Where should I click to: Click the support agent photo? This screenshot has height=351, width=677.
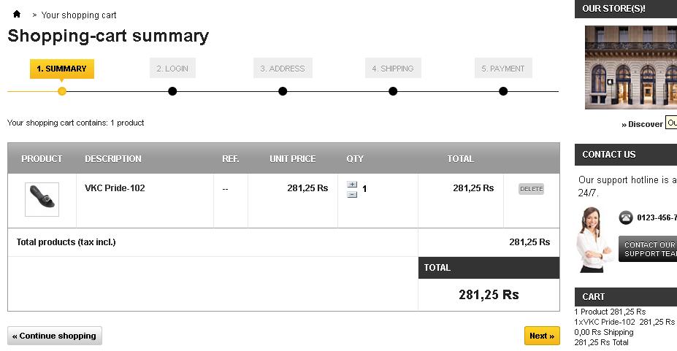(x=594, y=239)
